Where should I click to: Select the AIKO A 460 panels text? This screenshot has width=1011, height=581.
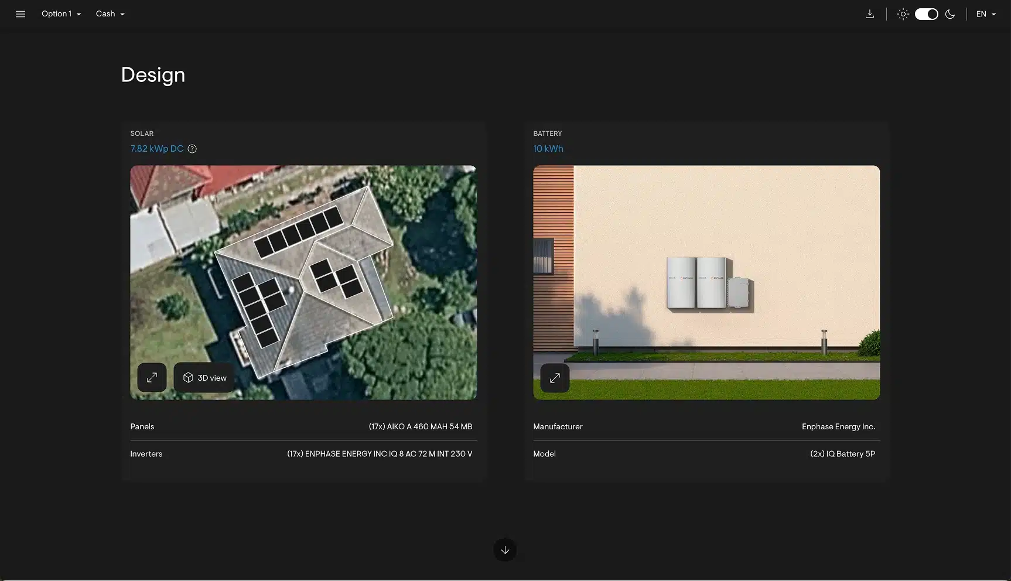click(x=420, y=426)
